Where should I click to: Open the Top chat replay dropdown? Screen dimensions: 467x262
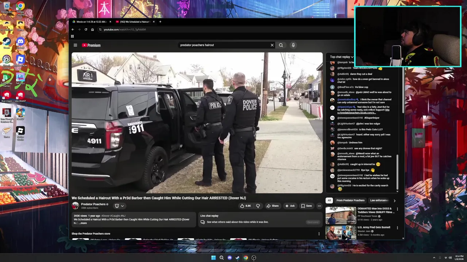click(342, 57)
